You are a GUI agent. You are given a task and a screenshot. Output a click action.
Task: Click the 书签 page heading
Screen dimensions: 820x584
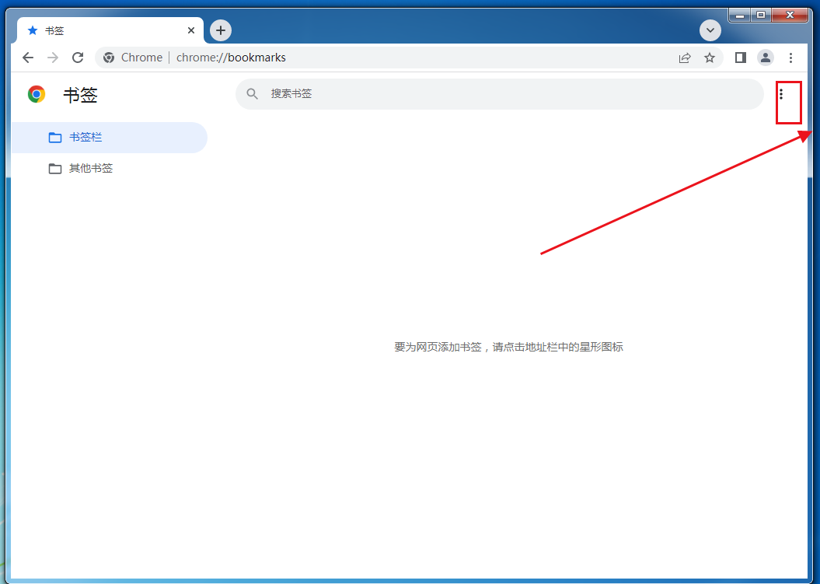[x=80, y=95]
